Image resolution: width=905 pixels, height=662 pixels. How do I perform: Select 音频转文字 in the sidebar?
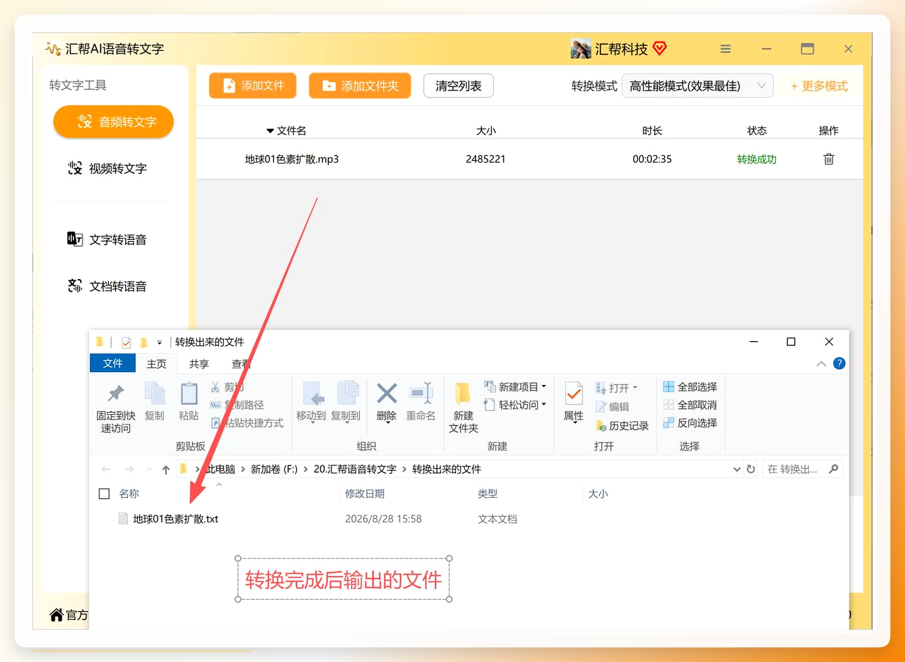click(x=114, y=122)
